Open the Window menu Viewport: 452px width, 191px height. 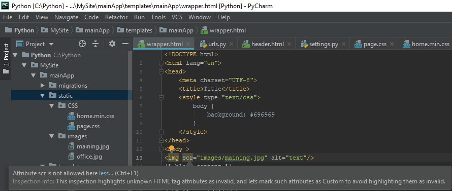pyautogui.click(x=200, y=17)
